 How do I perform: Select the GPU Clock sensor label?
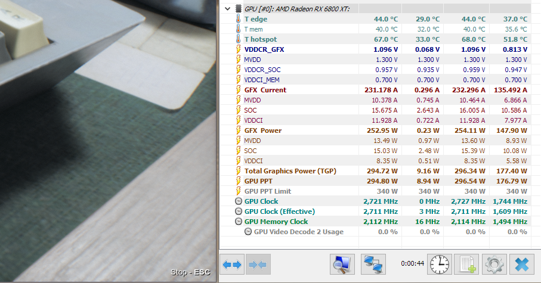[261, 201]
